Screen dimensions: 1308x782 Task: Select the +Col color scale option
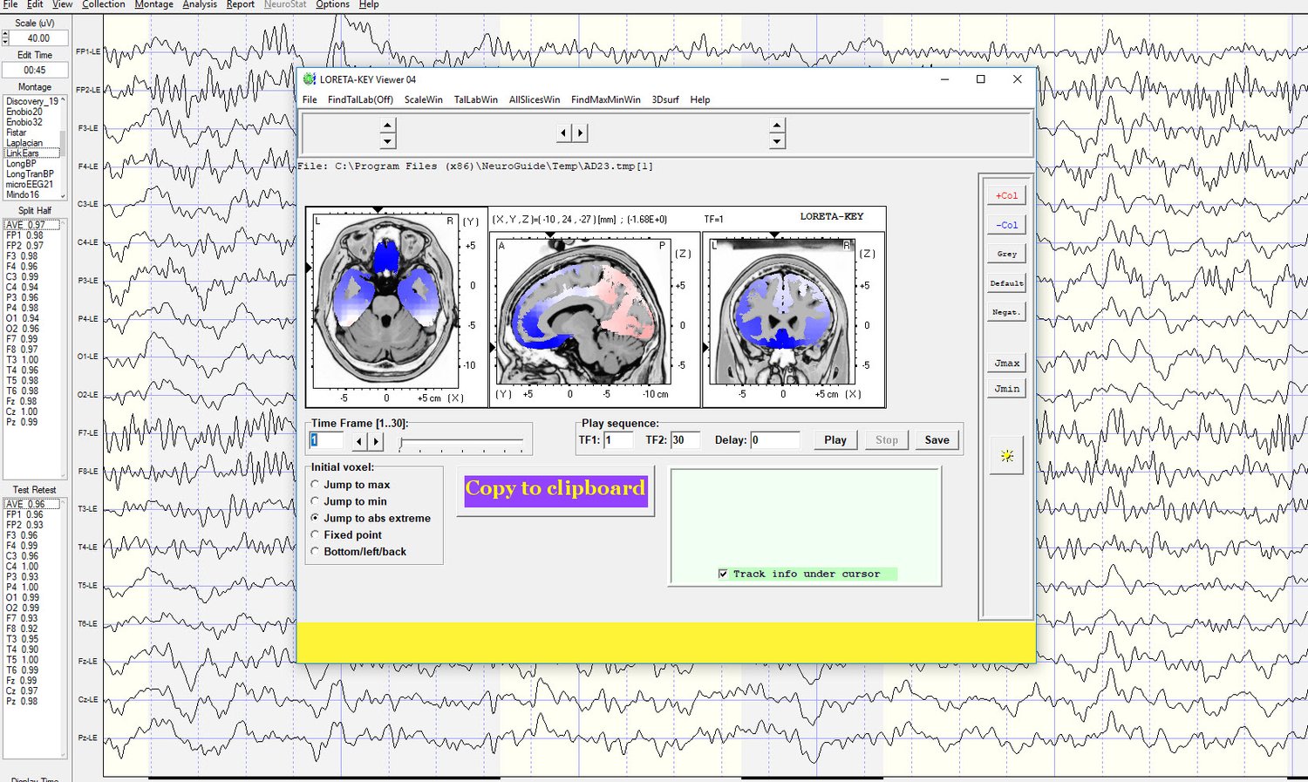[1005, 194]
